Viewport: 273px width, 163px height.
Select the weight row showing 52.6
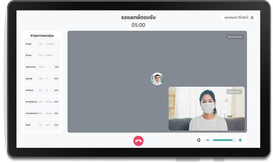42,55
